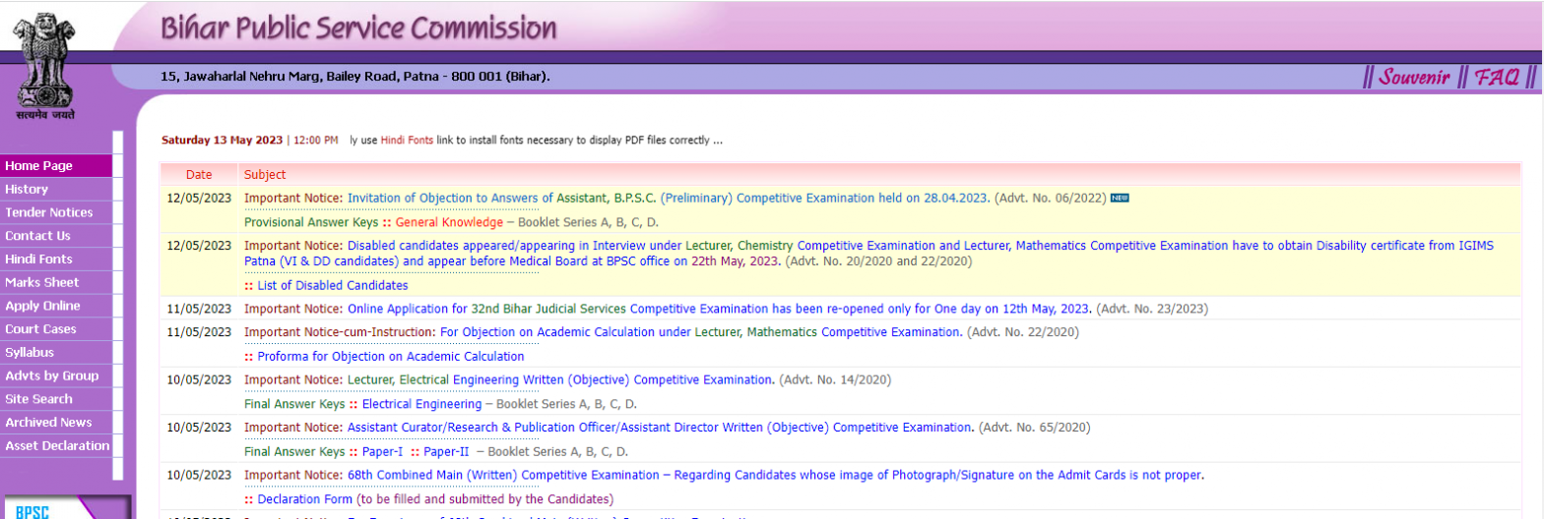Select Tender Notices in sidebar
The image size is (1544, 519).
click(49, 212)
